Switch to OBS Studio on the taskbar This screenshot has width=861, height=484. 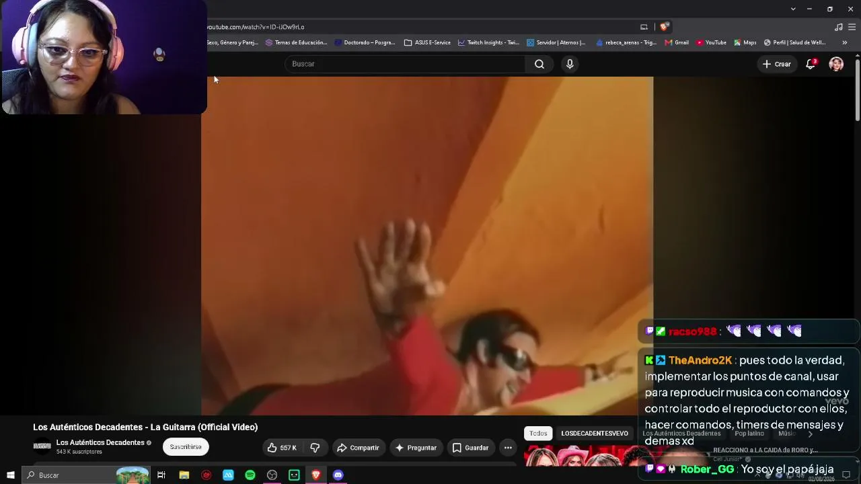click(272, 475)
